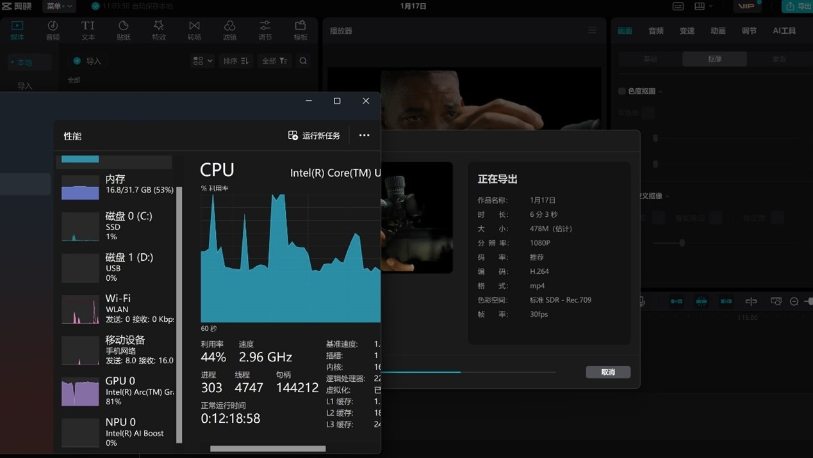This screenshot has height=458, width=813.
Task: Click the Task Manager resource list vertical scrollbar
Action: (179, 315)
